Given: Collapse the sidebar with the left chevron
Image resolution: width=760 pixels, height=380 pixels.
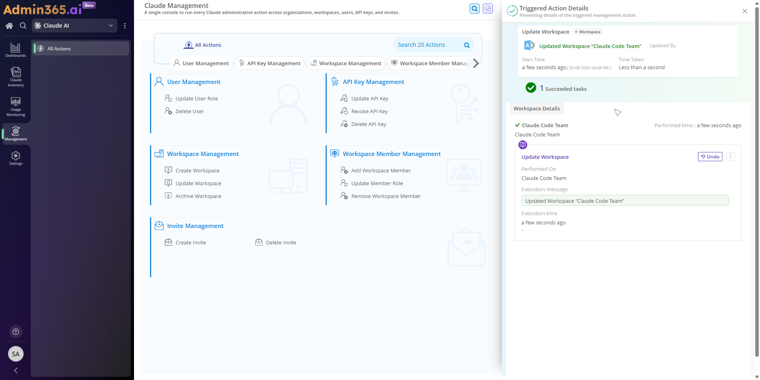Looking at the screenshot, I should point(16,370).
